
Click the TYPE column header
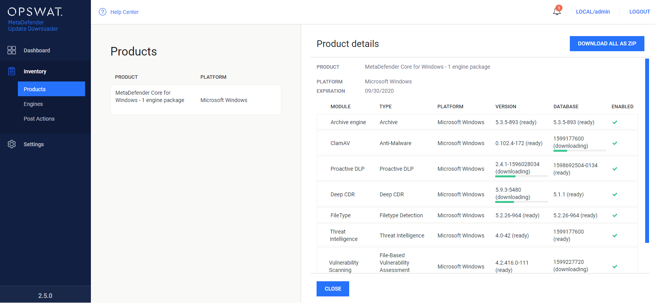click(x=385, y=107)
